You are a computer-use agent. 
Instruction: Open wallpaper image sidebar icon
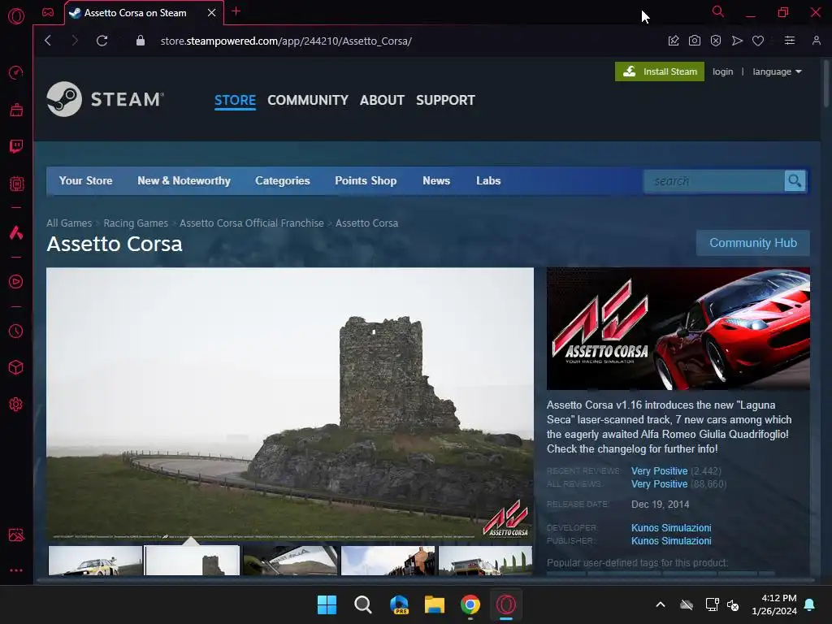point(16,535)
